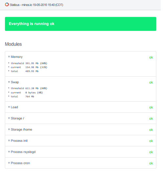Screen dimensions: 163x174
Task: Click the Swap module title
Action: tap(15, 82)
